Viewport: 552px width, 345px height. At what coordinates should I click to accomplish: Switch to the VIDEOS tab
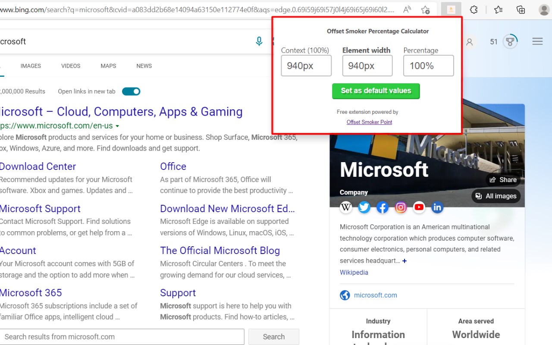click(x=71, y=66)
